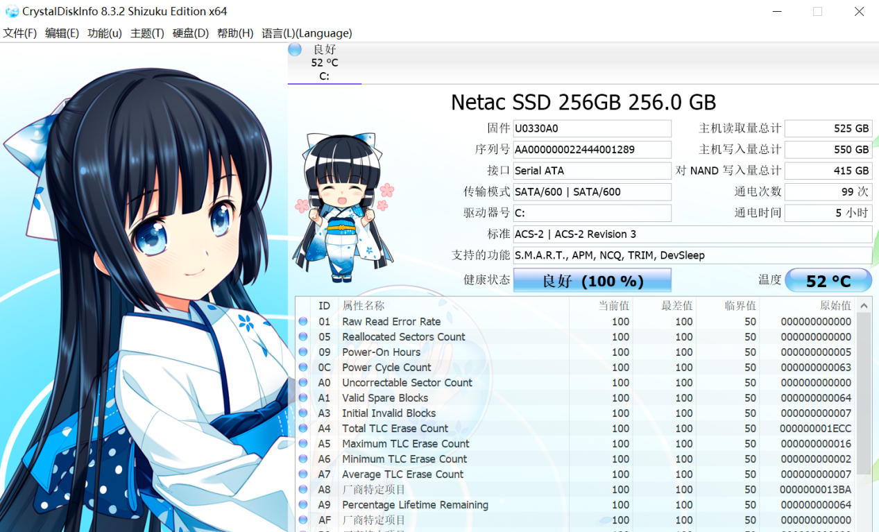Click the standard field ACS-2 | ACS-2 Revision 3
The width and height of the screenshot is (879, 532).
[692, 234]
